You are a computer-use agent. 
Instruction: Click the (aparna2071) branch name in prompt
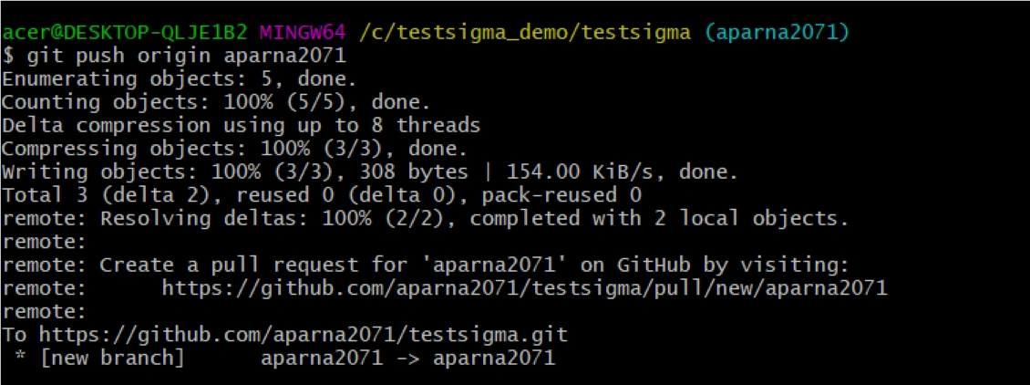pos(777,33)
